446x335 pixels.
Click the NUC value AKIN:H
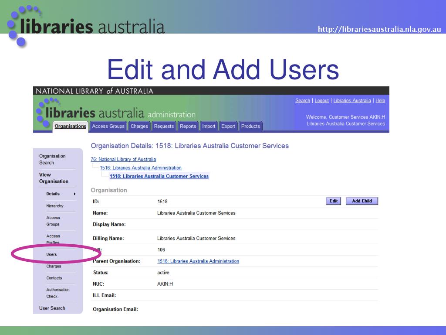[165, 284]
